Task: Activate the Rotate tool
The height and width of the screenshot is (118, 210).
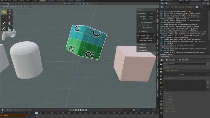Action: pyautogui.click(x=10, y=18)
